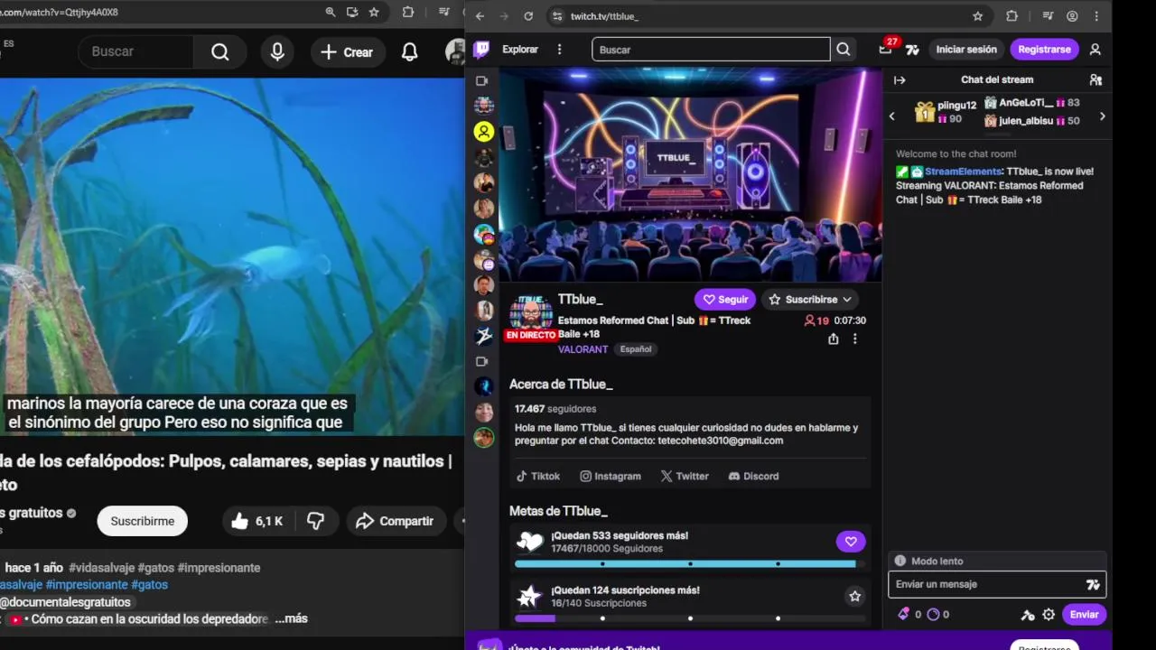Send chat message with Enviar button
1156x650 pixels.
pos(1084,615)
